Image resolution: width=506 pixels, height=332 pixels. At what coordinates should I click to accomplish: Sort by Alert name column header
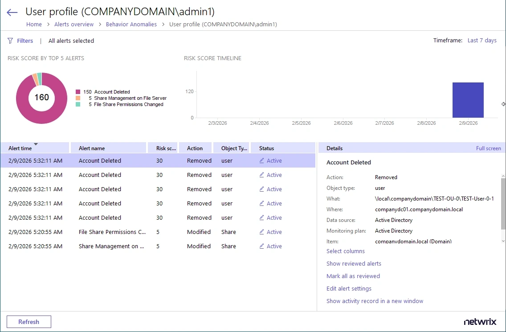[92, 148]
